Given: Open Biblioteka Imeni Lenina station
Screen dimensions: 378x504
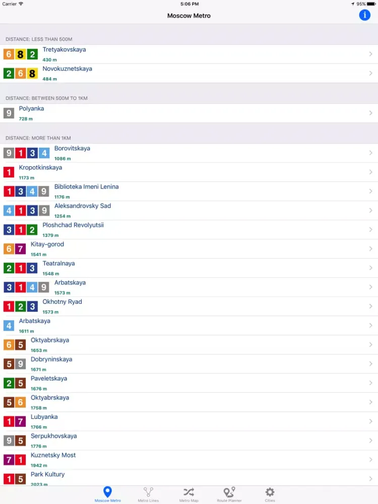Looking at the screenshot, I should tap(189, 191).
